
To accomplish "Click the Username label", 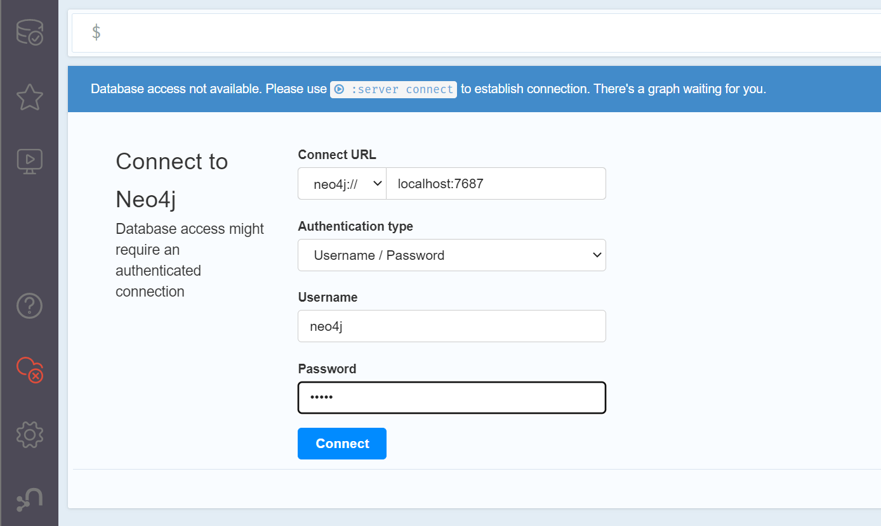I will (328, 297).
